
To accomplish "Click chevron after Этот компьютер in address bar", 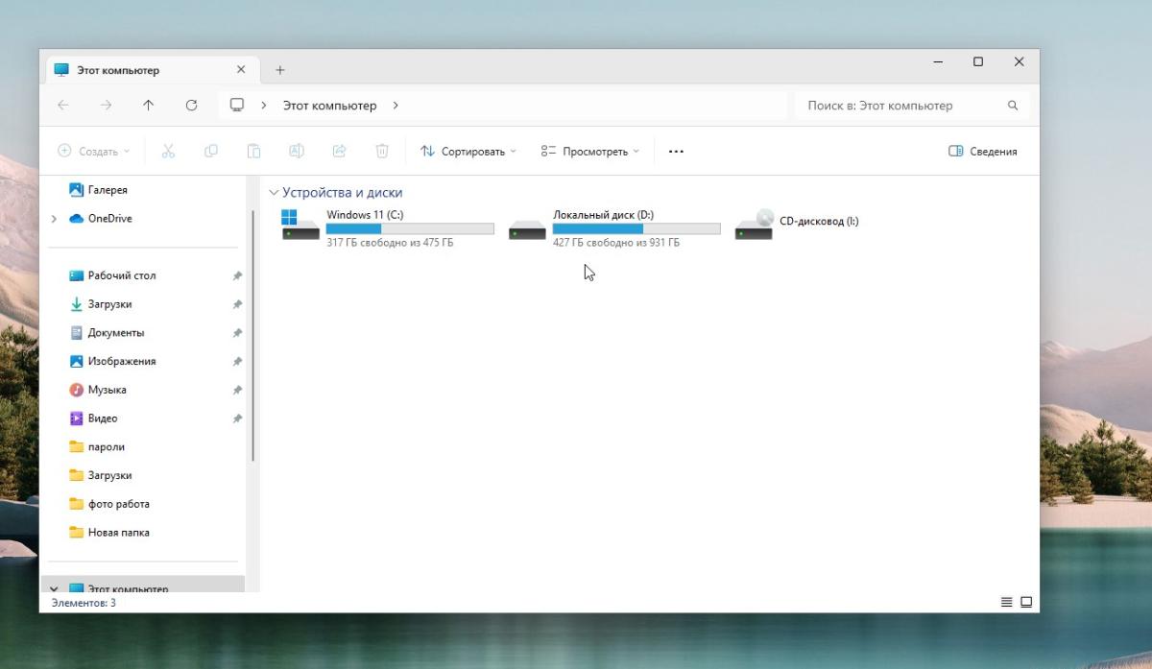I will [x=396, y=106].
